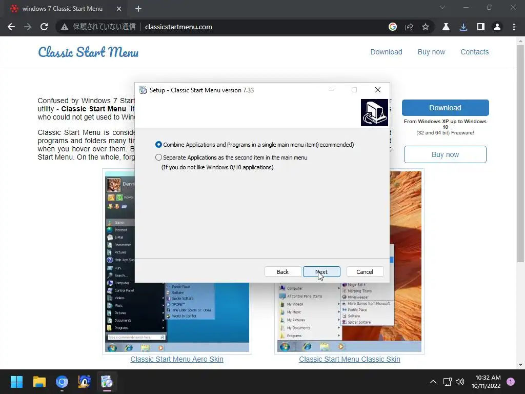Open the Download navigation link
Screen dimensions: 525x394
[386, 52]
